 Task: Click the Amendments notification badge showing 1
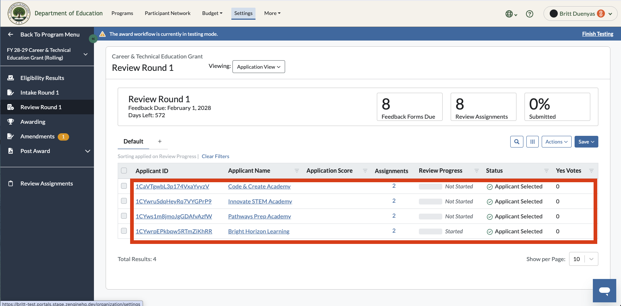point(63,137)
